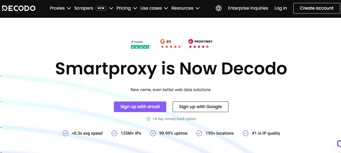Screen dimensions: 341x153
Task: Open the Enterprise inquiries link
Action: pos(248,8)
